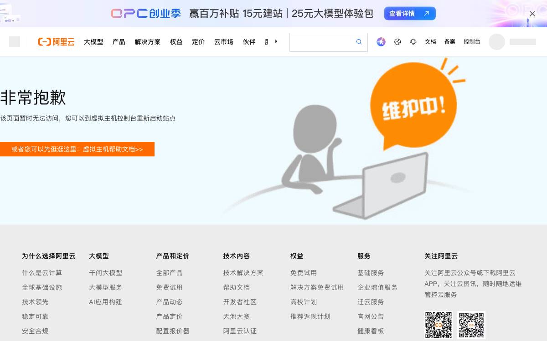Viewport: 547px width, 341px height.
Task: Open 官网公告 footer link
Action: 371,316
